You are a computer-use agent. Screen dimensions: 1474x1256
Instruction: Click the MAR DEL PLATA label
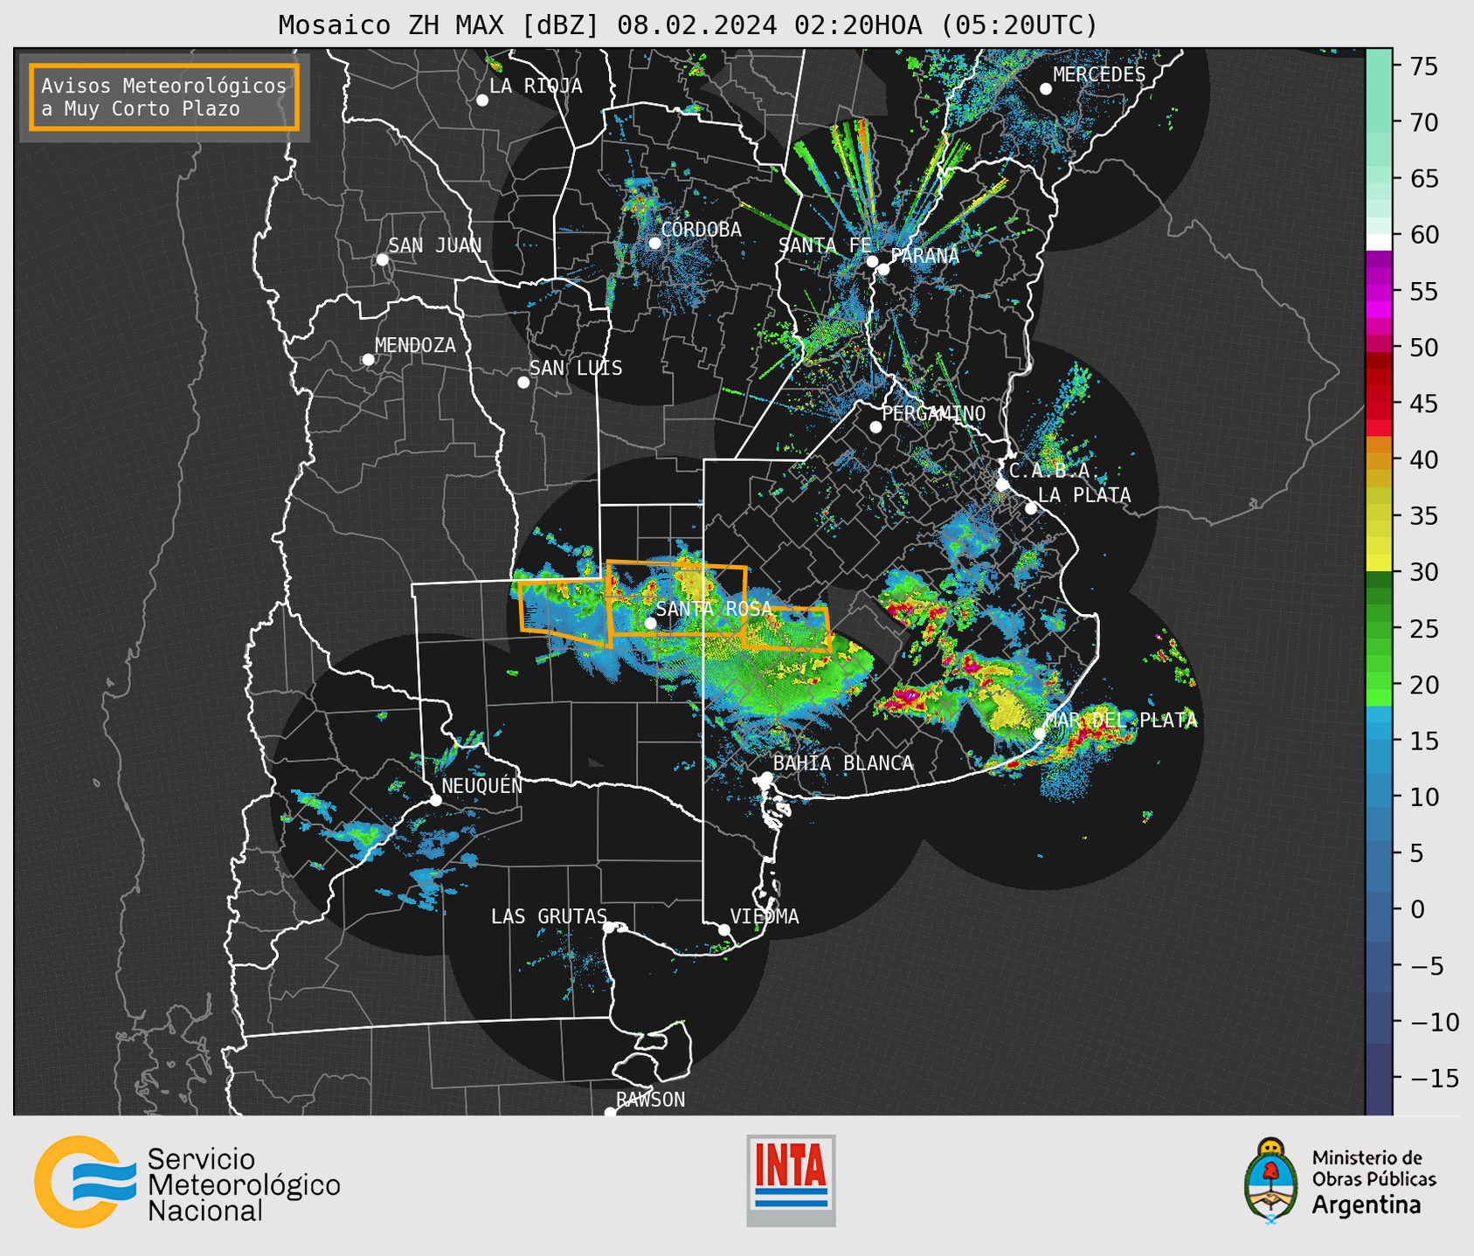[x=1121, y=721]
